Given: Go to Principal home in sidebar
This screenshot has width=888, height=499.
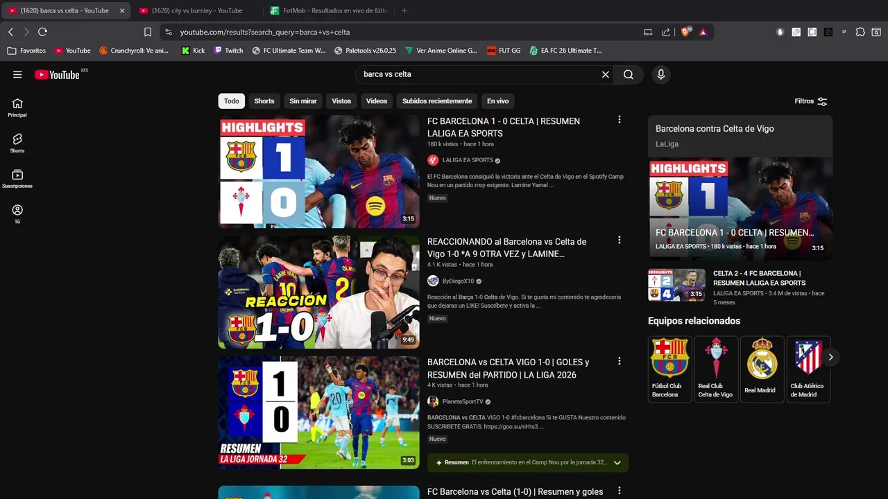Looking at the screenshot, I should coord(17,107).
